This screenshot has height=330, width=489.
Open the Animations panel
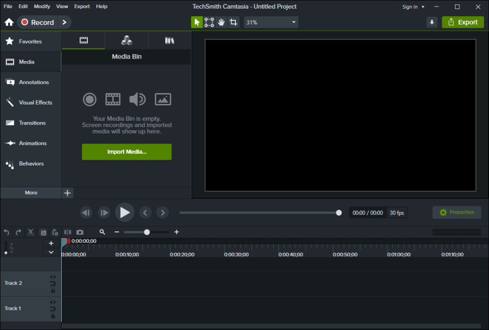tap(31, 143)
